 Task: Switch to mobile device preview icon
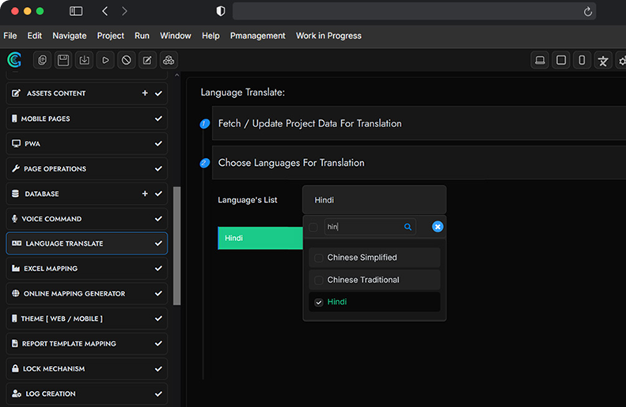click(582, 60)
